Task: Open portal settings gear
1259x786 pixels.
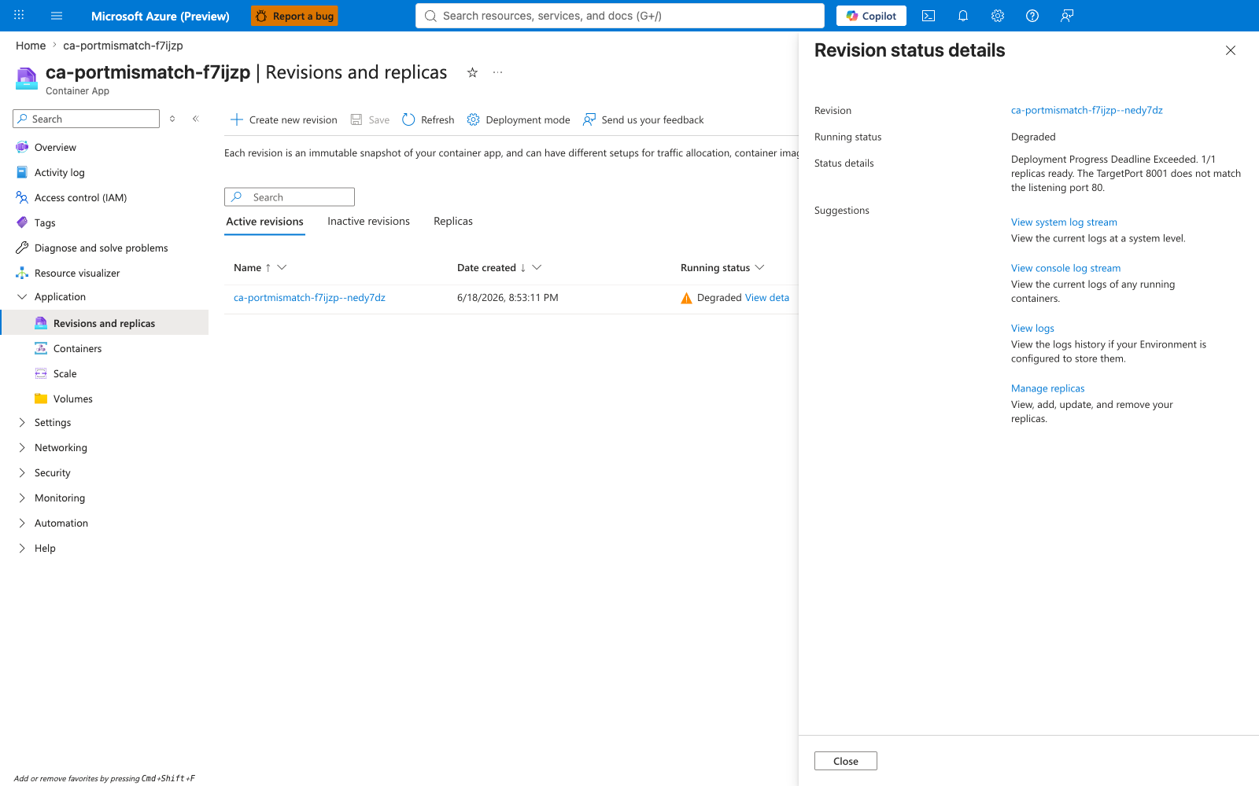Action: pos(998,16)
